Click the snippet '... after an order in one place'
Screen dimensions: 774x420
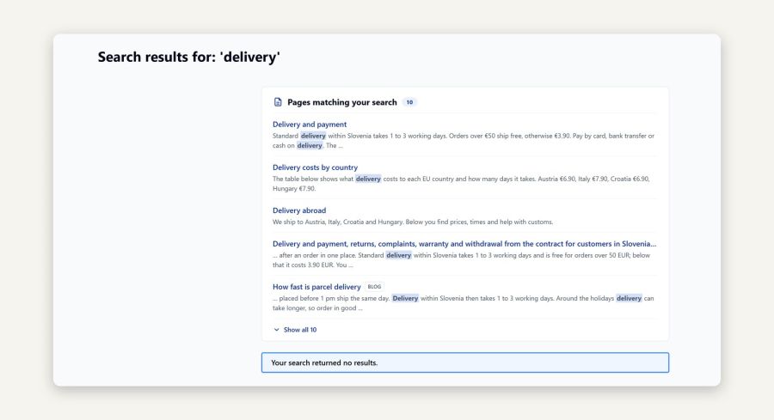[x=462, y=259]
